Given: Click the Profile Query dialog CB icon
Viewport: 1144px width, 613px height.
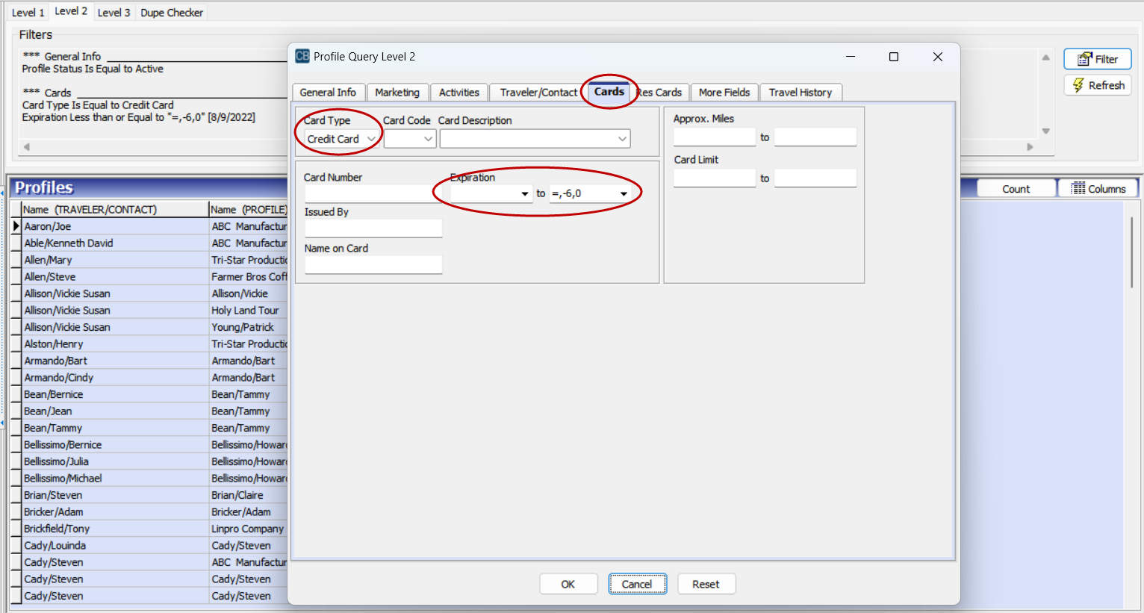Looking at the screenshot, I should [302, 56].
